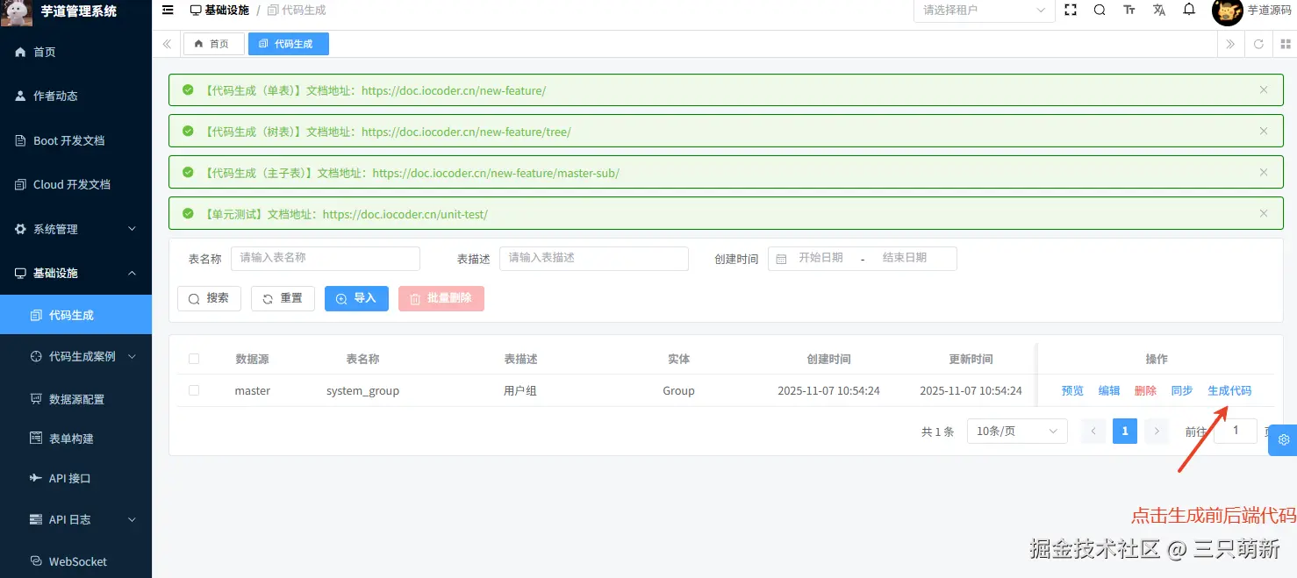Click 删除 for system_group row

(x=1145, y=390)
